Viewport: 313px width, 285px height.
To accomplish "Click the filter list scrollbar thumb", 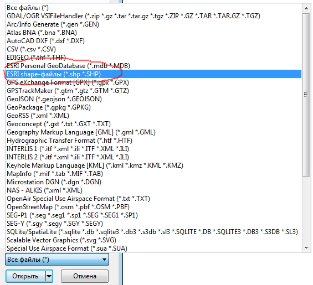I will [306, 95].
